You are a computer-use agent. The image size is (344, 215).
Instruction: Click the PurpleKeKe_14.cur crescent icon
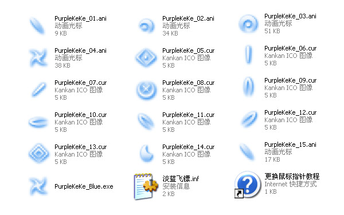pos(147,153)
